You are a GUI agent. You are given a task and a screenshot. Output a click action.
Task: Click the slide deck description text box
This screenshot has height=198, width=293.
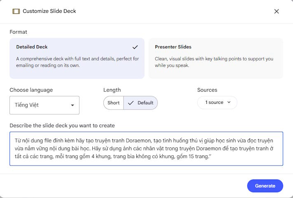click(x=146, y=149)
